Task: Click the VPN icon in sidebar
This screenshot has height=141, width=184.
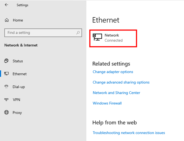Action: [x=6, y=100]
